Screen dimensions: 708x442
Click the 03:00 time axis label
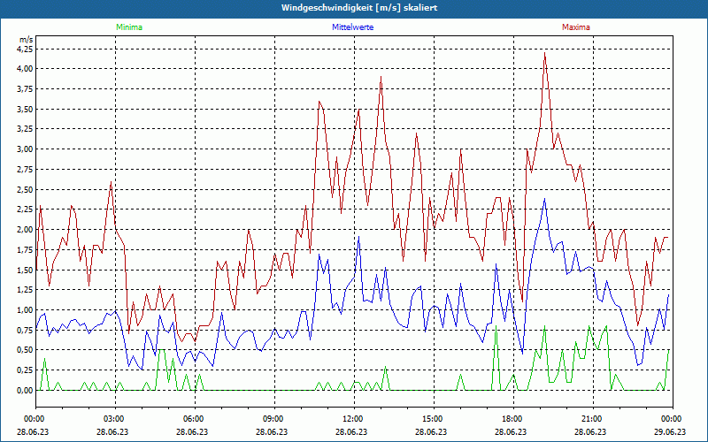point(115,419)
